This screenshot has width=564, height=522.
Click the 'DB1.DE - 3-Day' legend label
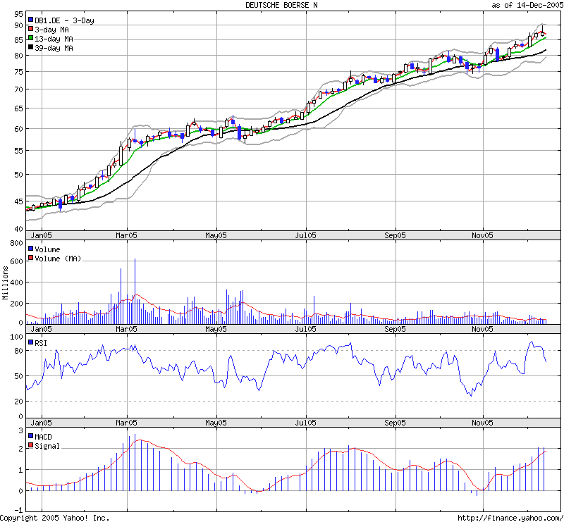(x=64, y=20)
